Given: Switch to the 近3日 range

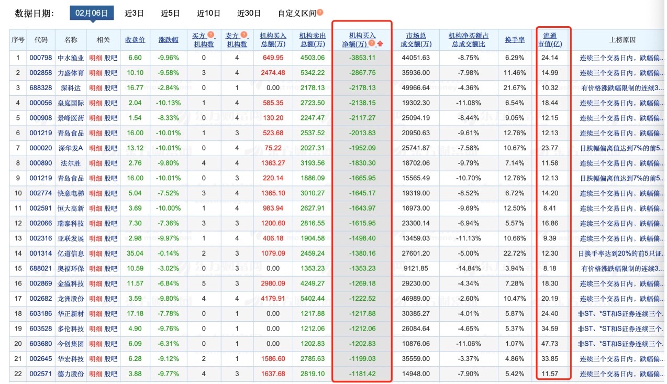Looking at the screenshot, I should click(134, 13).
